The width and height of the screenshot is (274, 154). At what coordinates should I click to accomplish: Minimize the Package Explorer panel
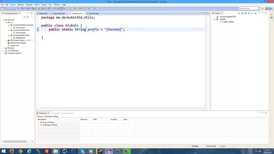[28, 13]
